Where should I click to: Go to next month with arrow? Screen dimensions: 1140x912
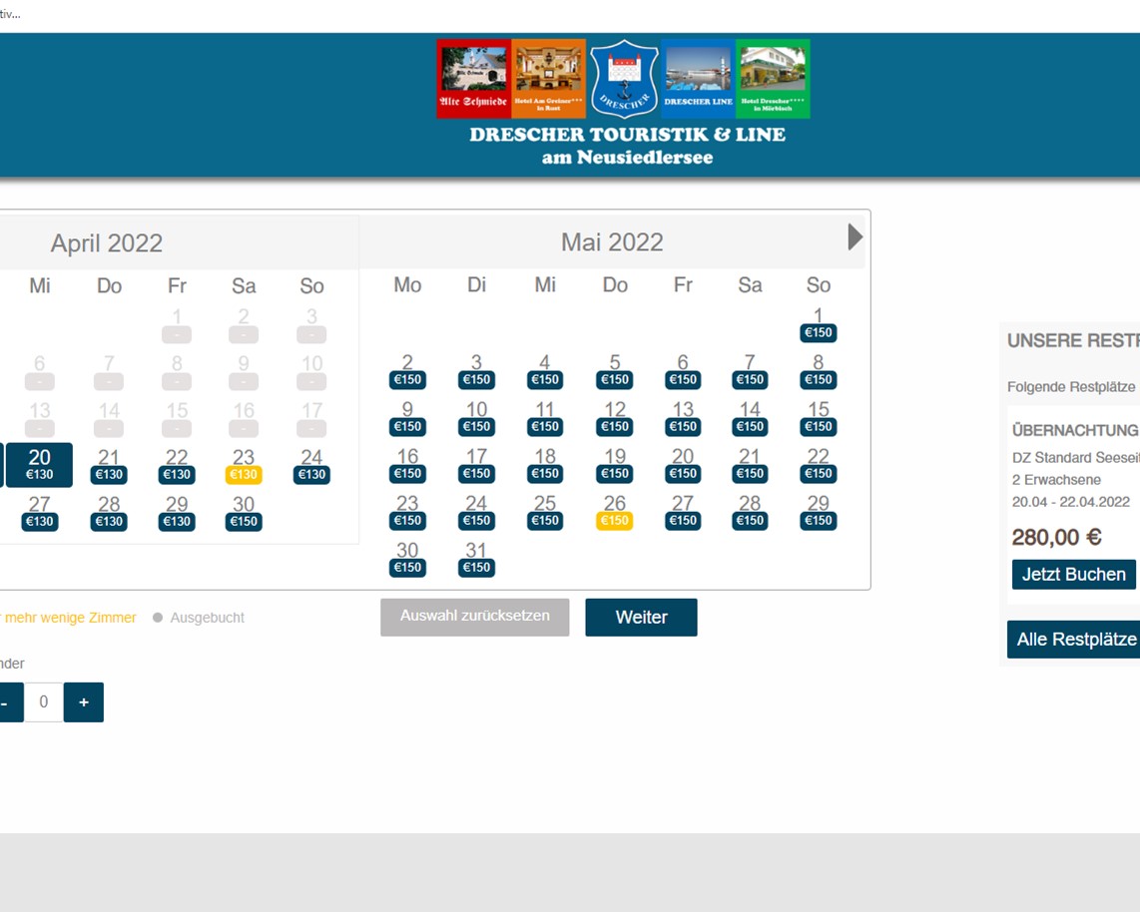click(x=855, y=236)
